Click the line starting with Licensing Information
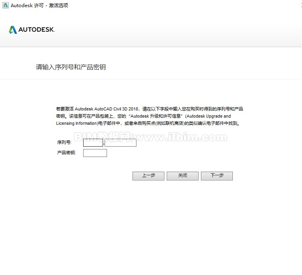302x275 pixels. [x=148, y=123]
